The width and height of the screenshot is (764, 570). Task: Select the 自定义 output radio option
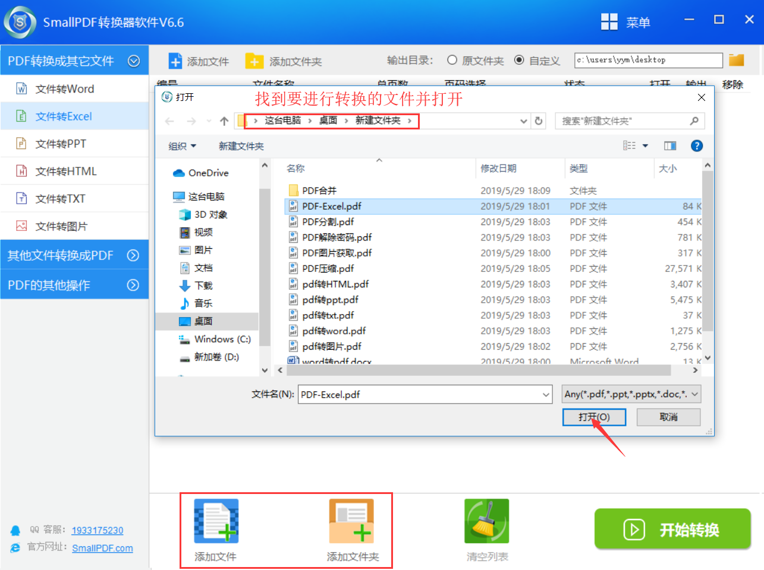coord(519,60)
